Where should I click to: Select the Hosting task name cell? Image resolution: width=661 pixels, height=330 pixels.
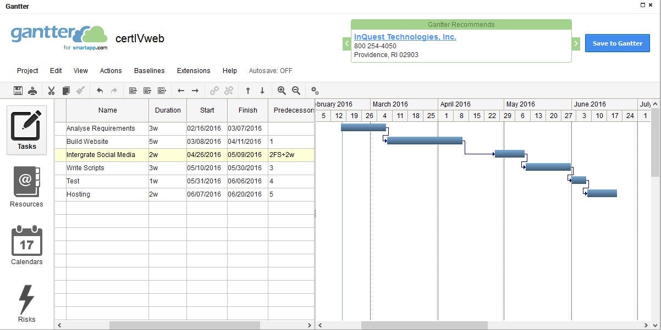click(107, 194)
